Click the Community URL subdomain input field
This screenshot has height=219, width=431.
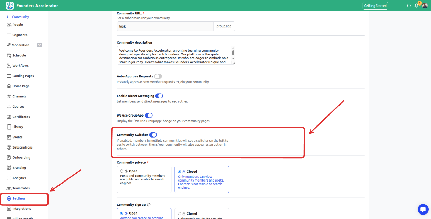pos(165,26)
